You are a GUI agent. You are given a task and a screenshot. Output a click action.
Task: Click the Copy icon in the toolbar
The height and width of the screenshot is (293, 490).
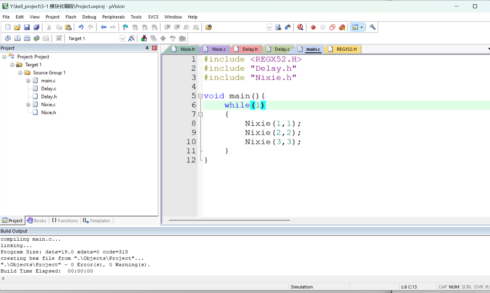tap(59, 27)
